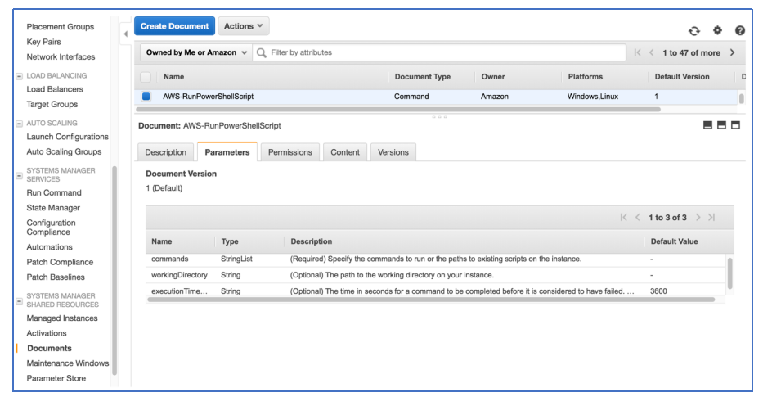Open Managed Instances
This screenshot has height=397, width=763.
(62, 318)
